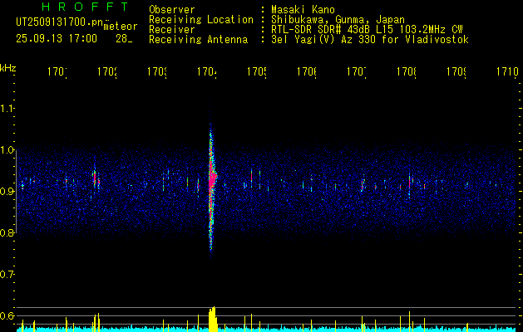Click time axis label 1706
This screenshot has width=523, height=332.
point(307,72)
